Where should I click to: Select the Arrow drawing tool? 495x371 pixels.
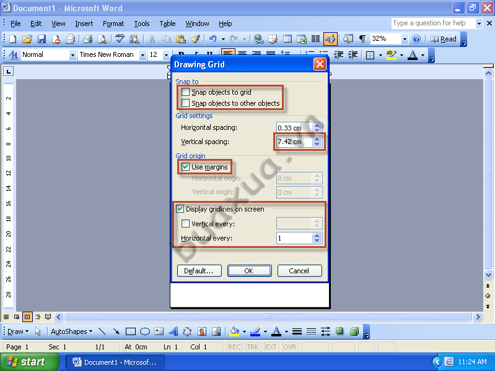[x=116, y=331]
